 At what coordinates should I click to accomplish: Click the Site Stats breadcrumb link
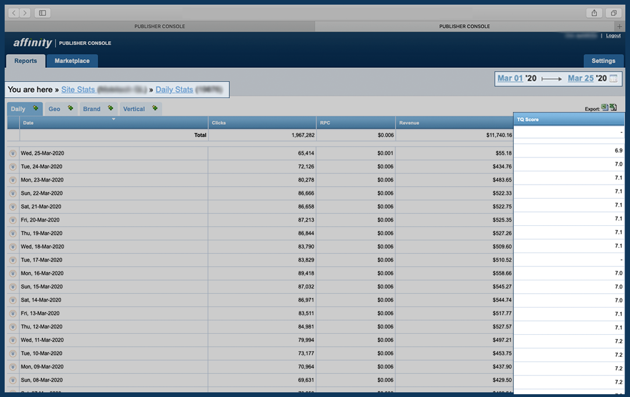[78, 90]
